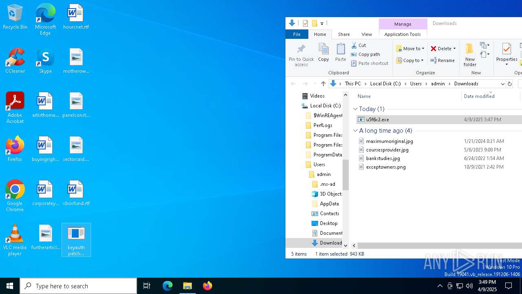The height and width of the screenshot is (294, 522).
Task: Open Adobe Acrobat desktop shortcut
Action: [x=15, y=108]
